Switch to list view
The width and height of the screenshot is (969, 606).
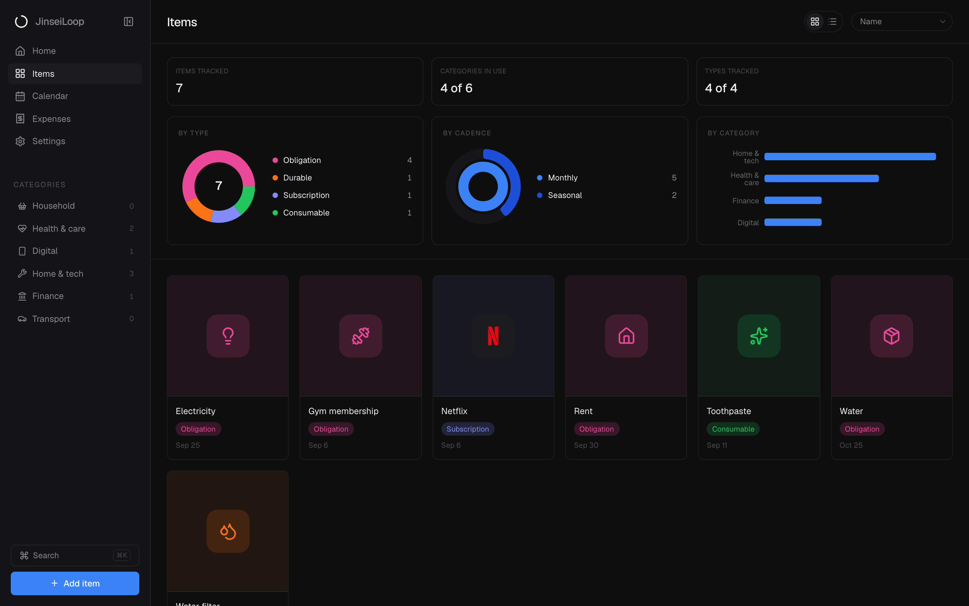tap(832, 22)
